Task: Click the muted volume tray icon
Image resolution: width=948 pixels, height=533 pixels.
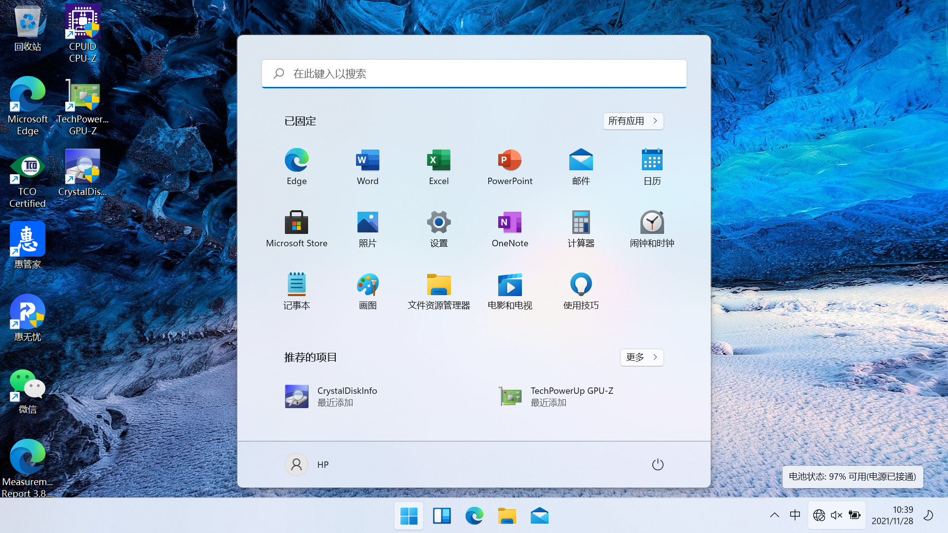Action: [836, 515]
